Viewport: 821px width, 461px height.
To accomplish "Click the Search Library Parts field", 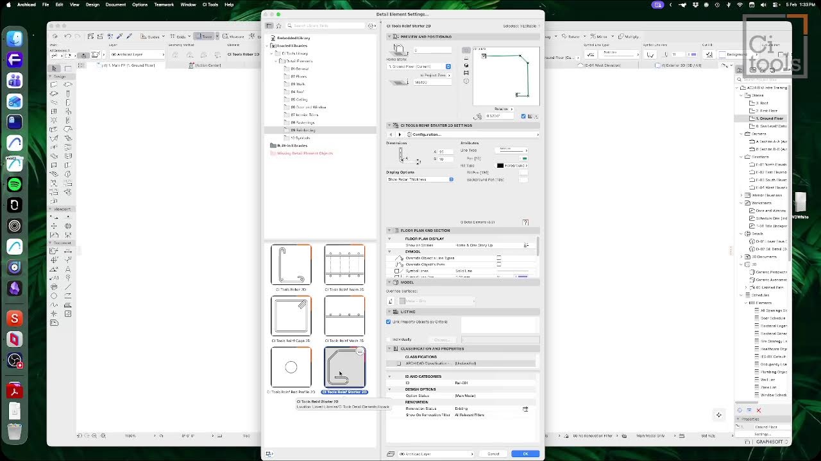I will [x=326, y=26].
